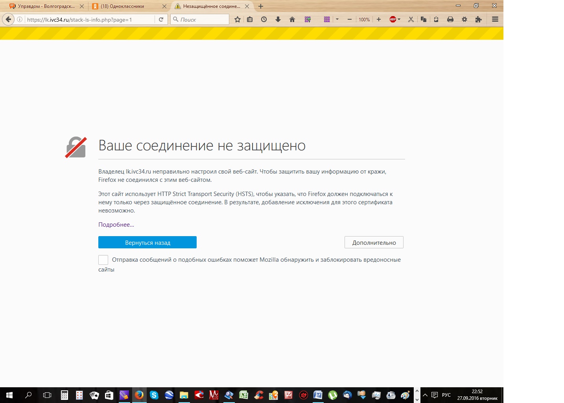This screenshot has width=564, height=403.
Task: Click the Дополнительно button
Action: pos(374,242)
